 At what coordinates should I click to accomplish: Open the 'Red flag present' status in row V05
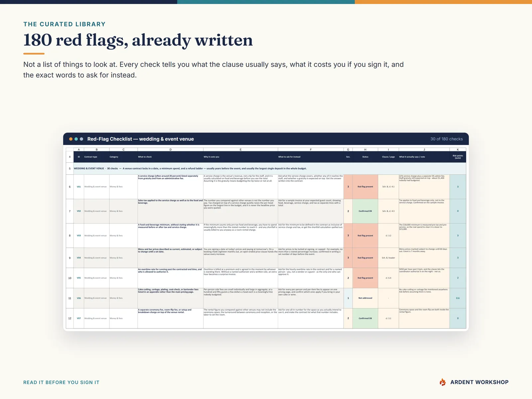click(x=365, y=278)
